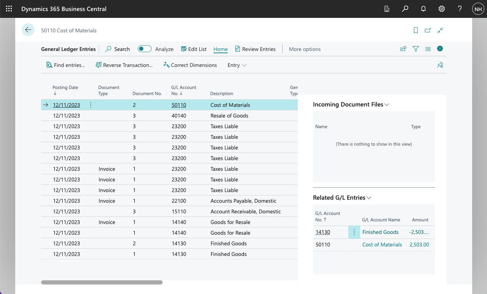Viewport: 487px width, 294px height.
Task: Expand the Entry dropdown menu
Action: point(237,65)
